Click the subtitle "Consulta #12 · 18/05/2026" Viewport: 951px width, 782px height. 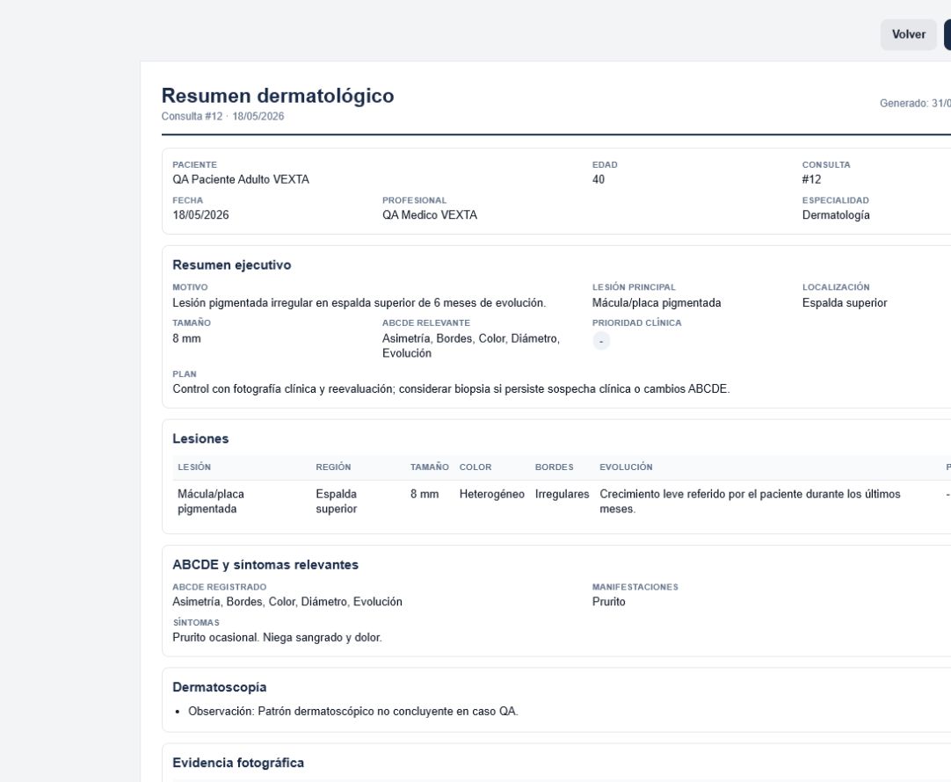click(x=222, y=116)
